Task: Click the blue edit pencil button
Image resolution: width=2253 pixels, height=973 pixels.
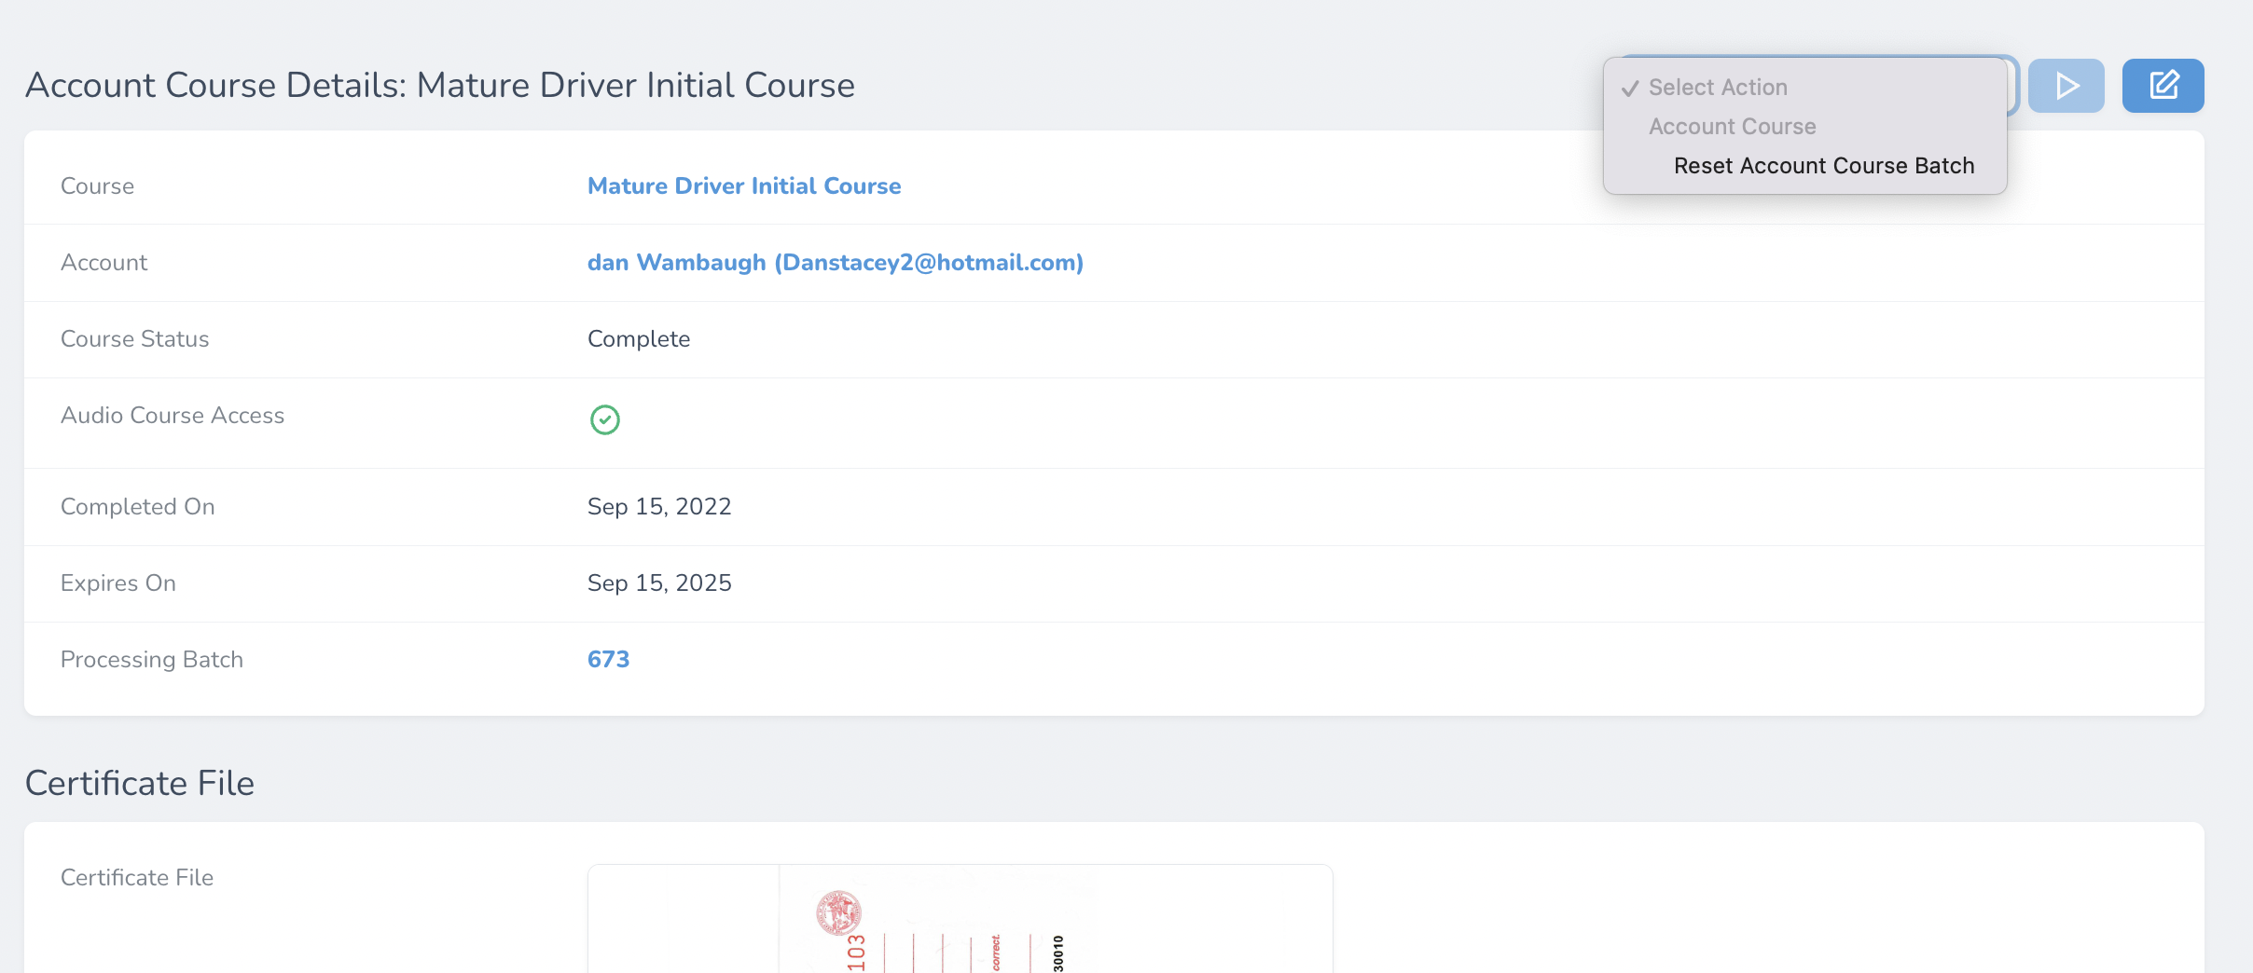Action: 2163,86
